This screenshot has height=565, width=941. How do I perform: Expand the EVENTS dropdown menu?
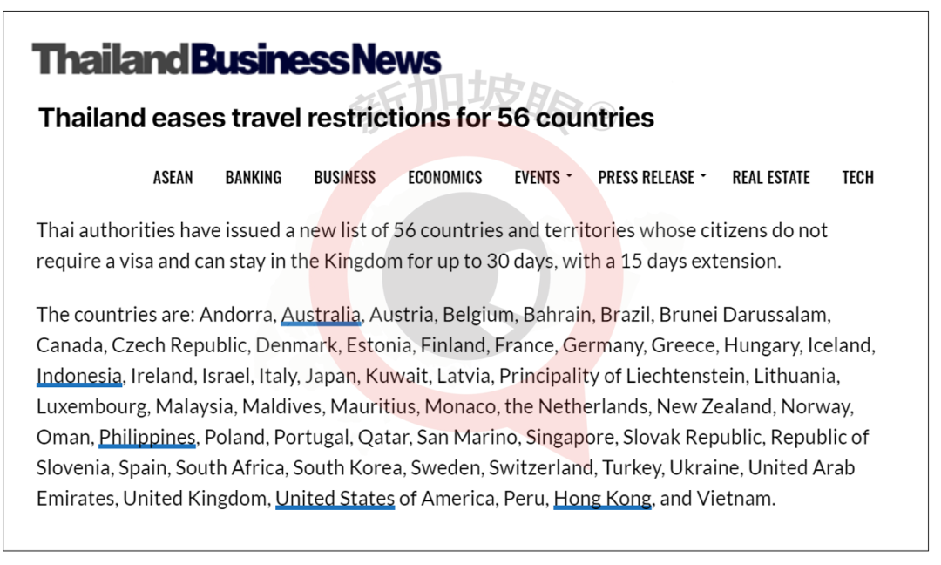[x=542, y=177]
